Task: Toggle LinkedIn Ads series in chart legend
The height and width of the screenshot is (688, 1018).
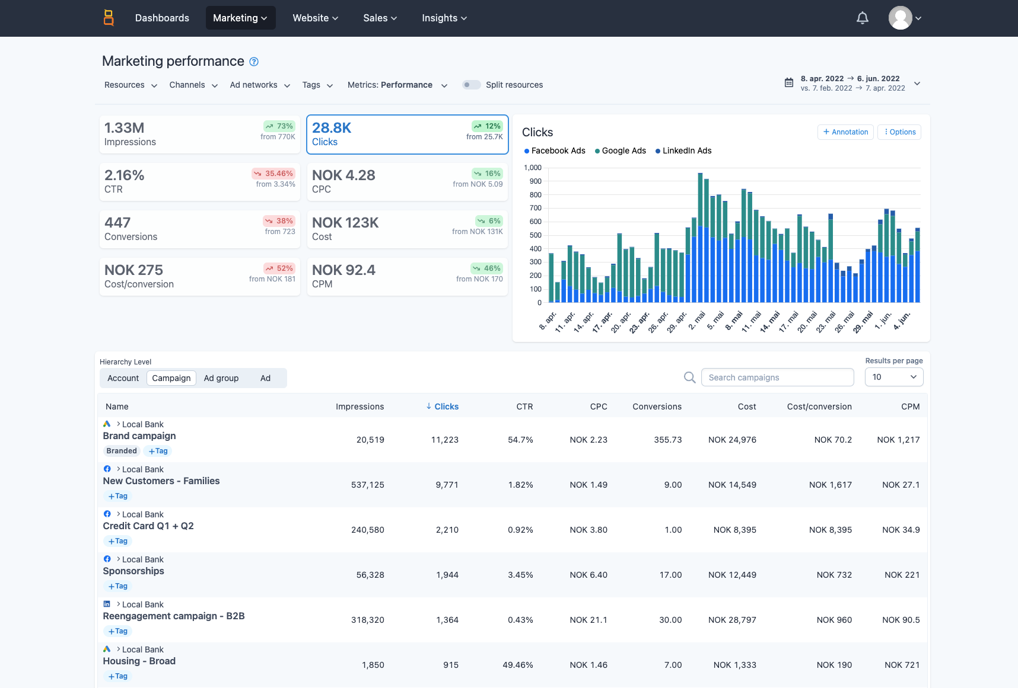Action: point(683,151)
